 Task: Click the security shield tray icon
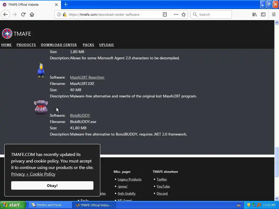[x=249, y=205]
